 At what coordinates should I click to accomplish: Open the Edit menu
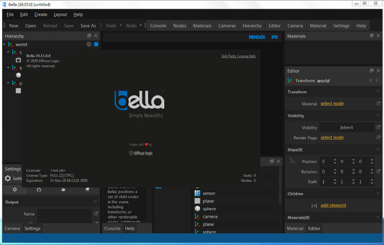[24, 15]
